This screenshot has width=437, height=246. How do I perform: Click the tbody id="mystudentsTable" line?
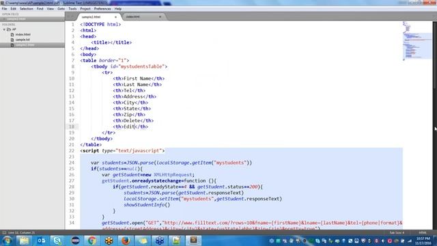[129, 67]
